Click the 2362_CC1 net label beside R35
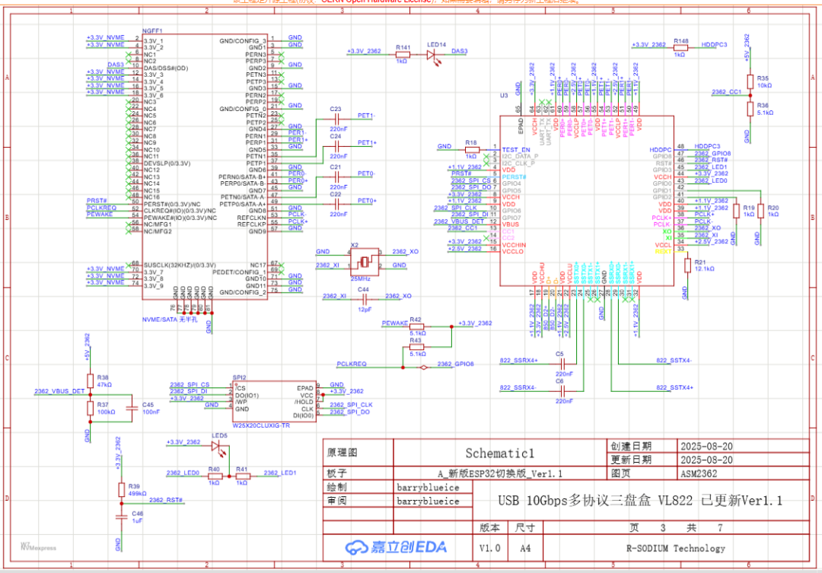The image size is (822, 573). (x=727, y=92)
